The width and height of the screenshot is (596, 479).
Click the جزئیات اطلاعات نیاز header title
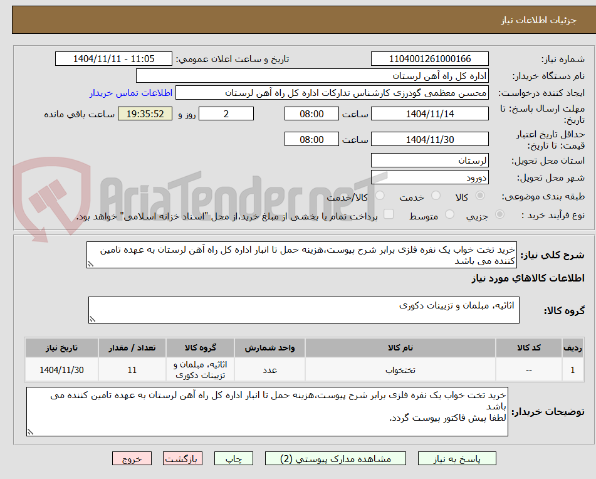(x=538, y=20)
